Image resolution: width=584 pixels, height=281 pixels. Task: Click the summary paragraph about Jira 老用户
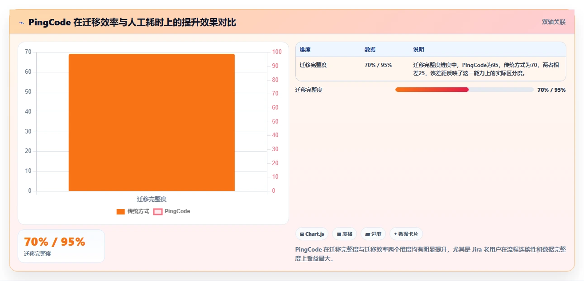click(431, 254)
